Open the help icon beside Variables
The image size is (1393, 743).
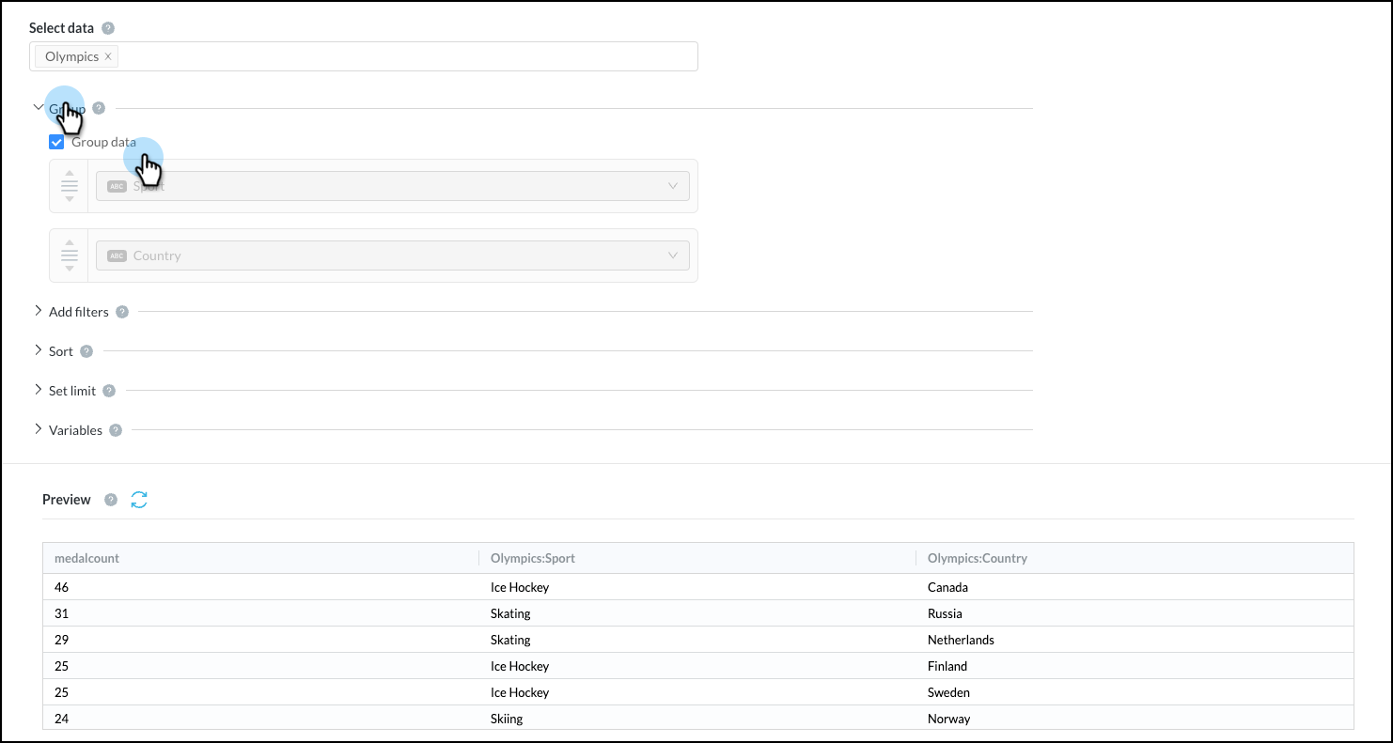click(116, 430)
